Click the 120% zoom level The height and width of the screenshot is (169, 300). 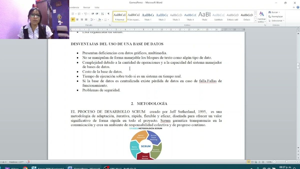[x=269, y=162]
